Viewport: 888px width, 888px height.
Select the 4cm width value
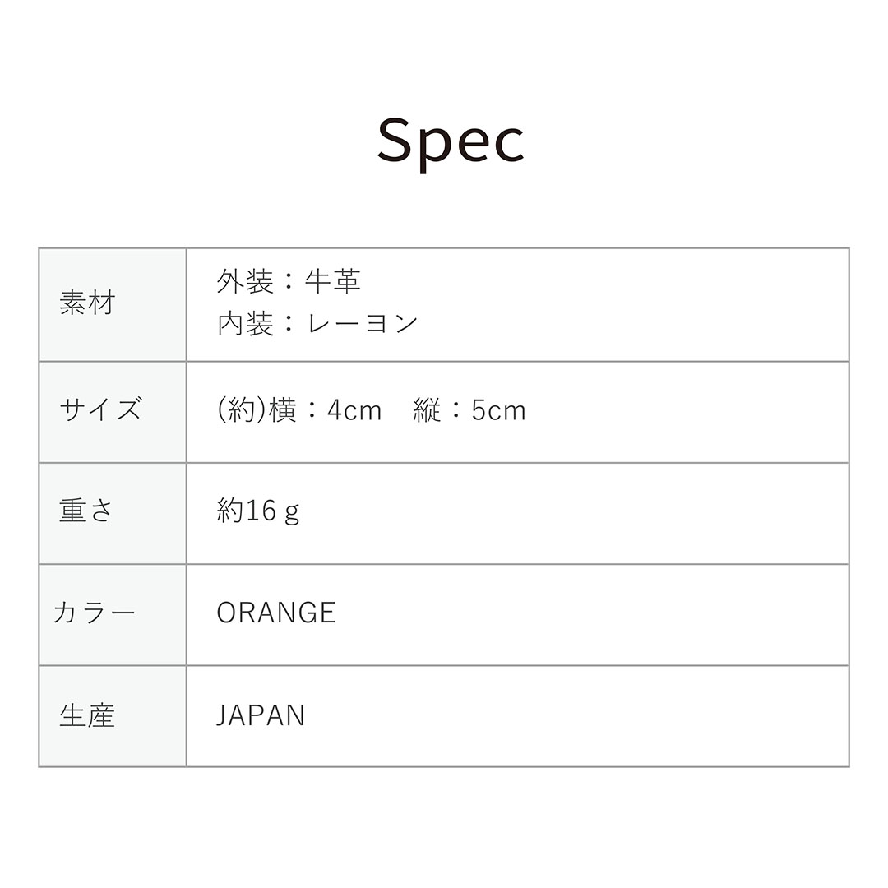[354, 410]
